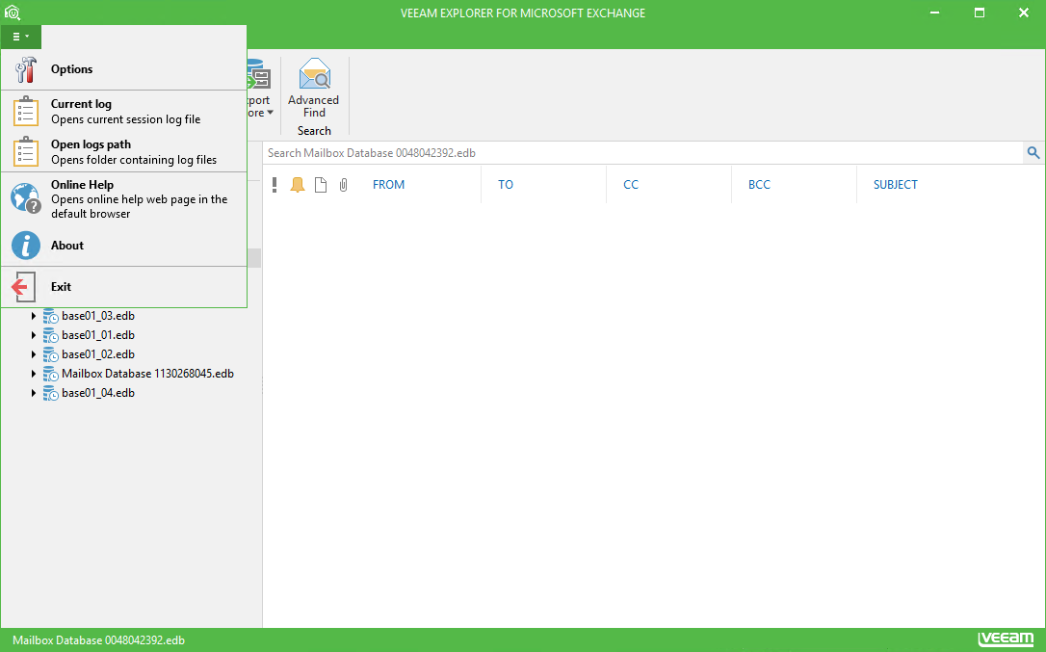Click the partly hidden Export dropdown arrow
This screenshot has height=652, width=1046.
pos(270,113)
